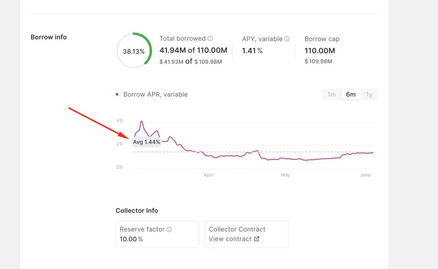Click the 41.94M of 110.00M value

tap(193, 50)
